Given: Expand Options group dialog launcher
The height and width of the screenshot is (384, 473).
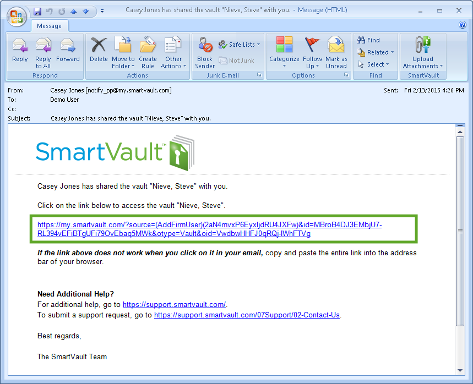Looking at the screenshot, I should [x=346, y=75].
